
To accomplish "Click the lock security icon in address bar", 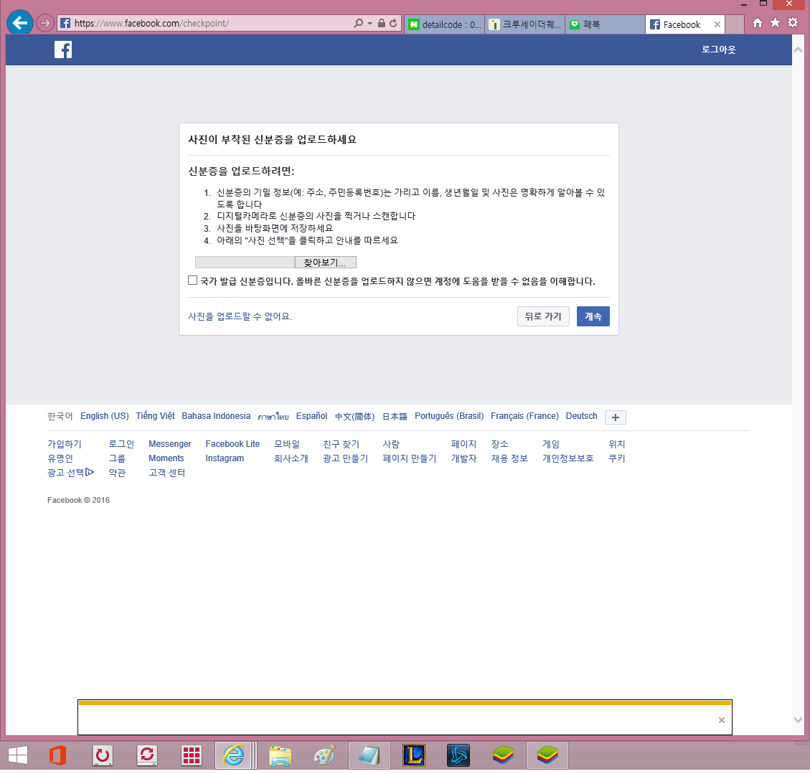I will pos(381,23).
